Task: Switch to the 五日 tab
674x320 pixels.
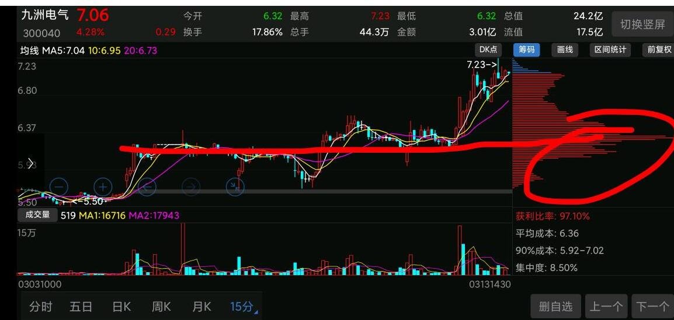Action: click(81, 307)
